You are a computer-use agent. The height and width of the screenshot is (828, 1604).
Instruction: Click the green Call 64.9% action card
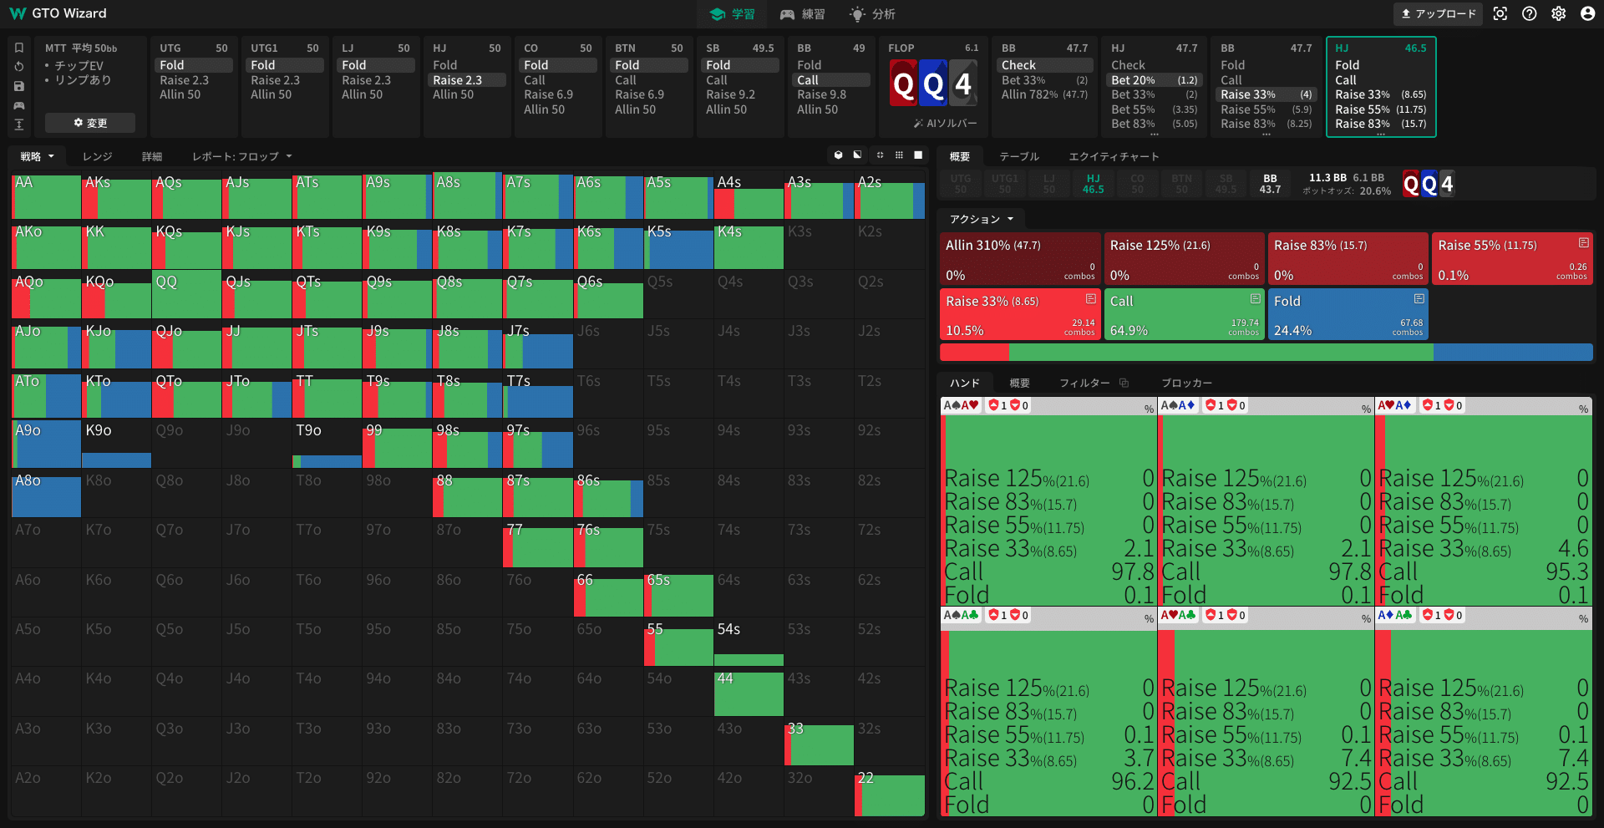click(1184, 314)
